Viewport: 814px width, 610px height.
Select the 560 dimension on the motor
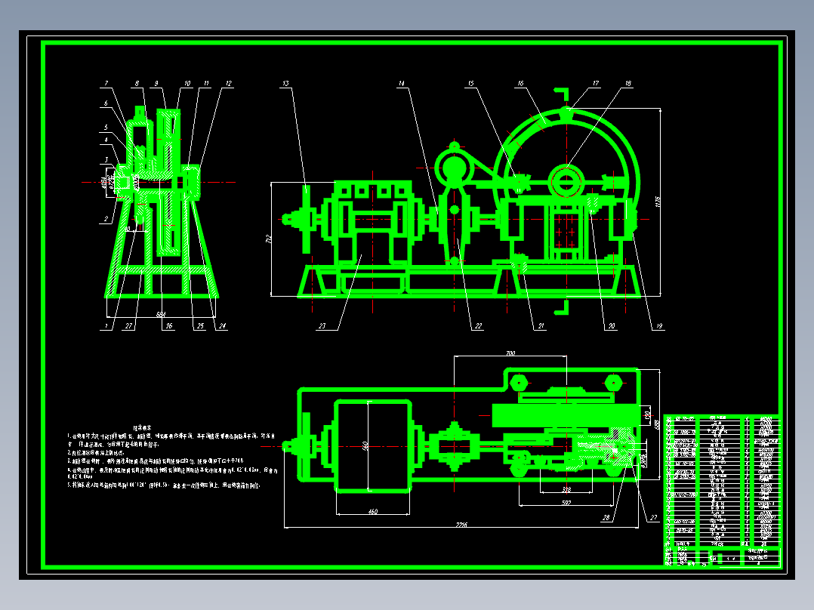365,445
